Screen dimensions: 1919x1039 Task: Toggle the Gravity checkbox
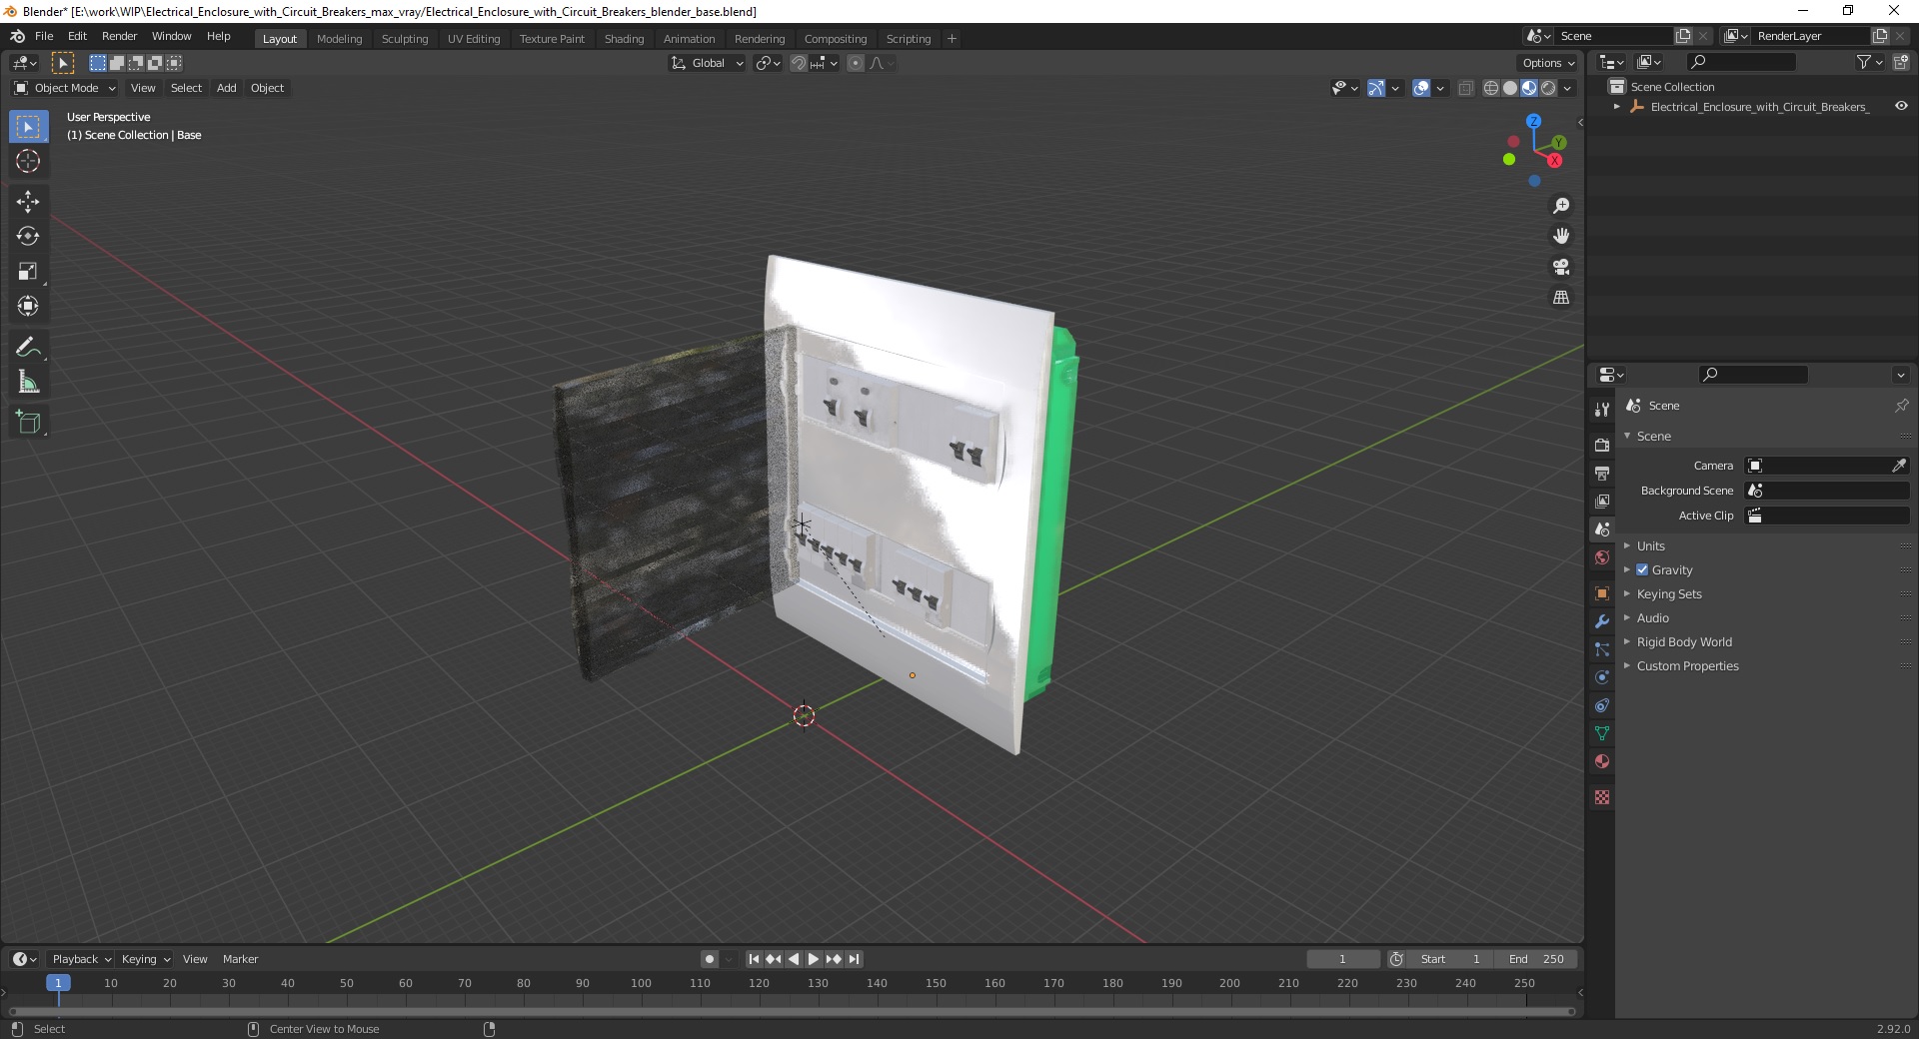(x=1642, y=569)
